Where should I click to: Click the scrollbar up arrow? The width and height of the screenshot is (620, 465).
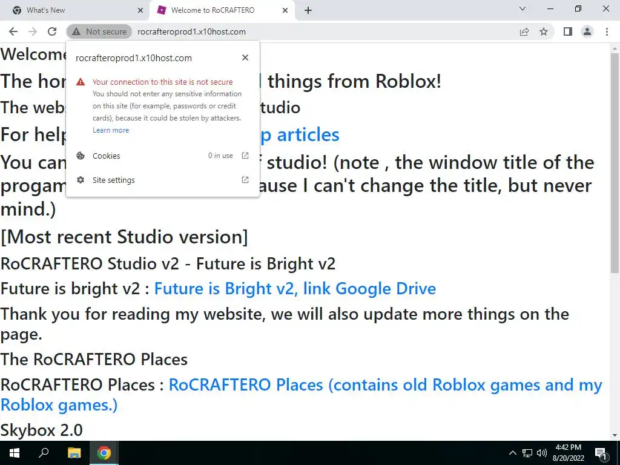click(615, 48)
